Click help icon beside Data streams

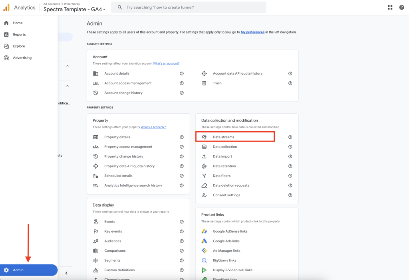tap(290, 137)
